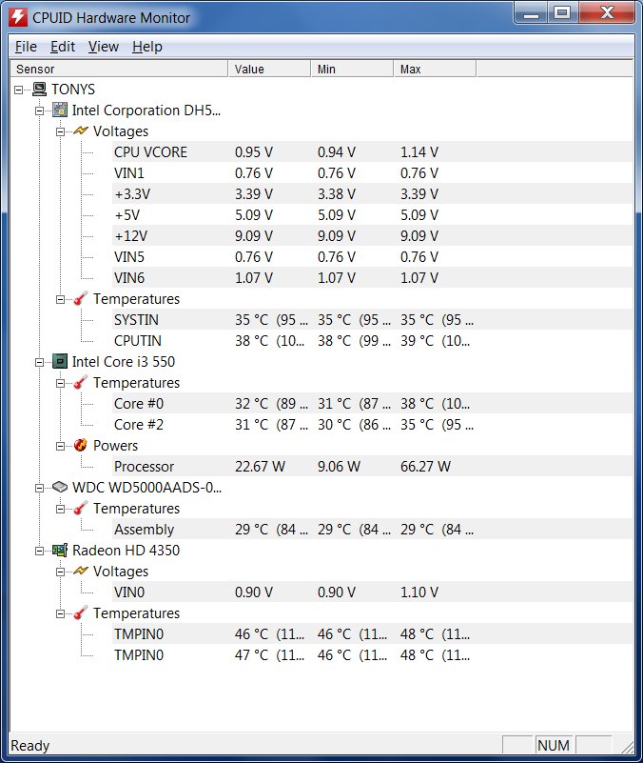Click the window resize grip corner

pyautogui.click(x=628, y=747)
